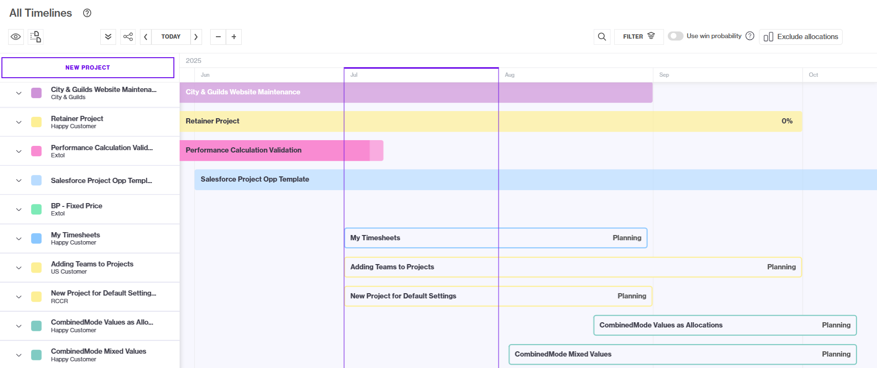This screenshot has width=877, height=368.
Task: Click New Project for Default Settings bar
Action: tap(498, 296)
